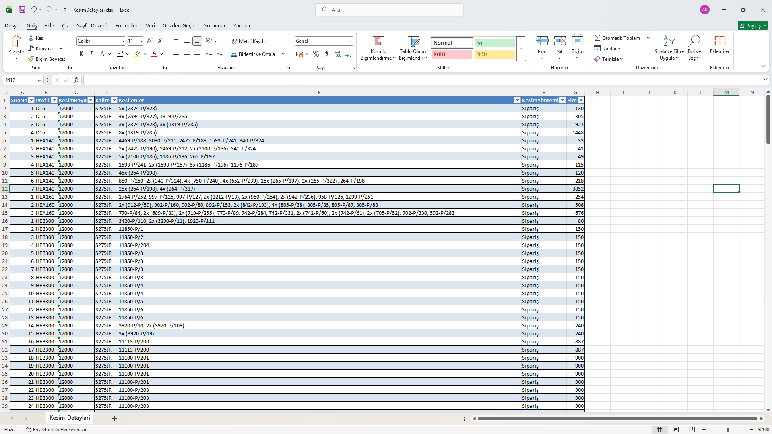
Task: Expand the Name Box dropdown arrow
Action: tap(39, 80)
